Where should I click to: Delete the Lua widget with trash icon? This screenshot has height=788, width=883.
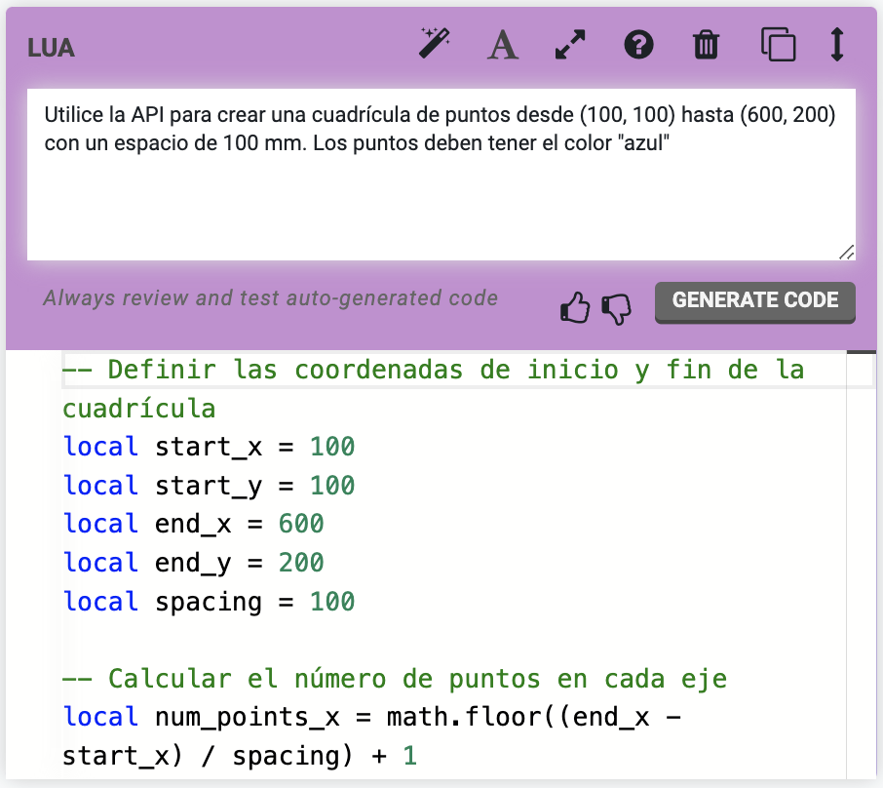click(707, 45)
